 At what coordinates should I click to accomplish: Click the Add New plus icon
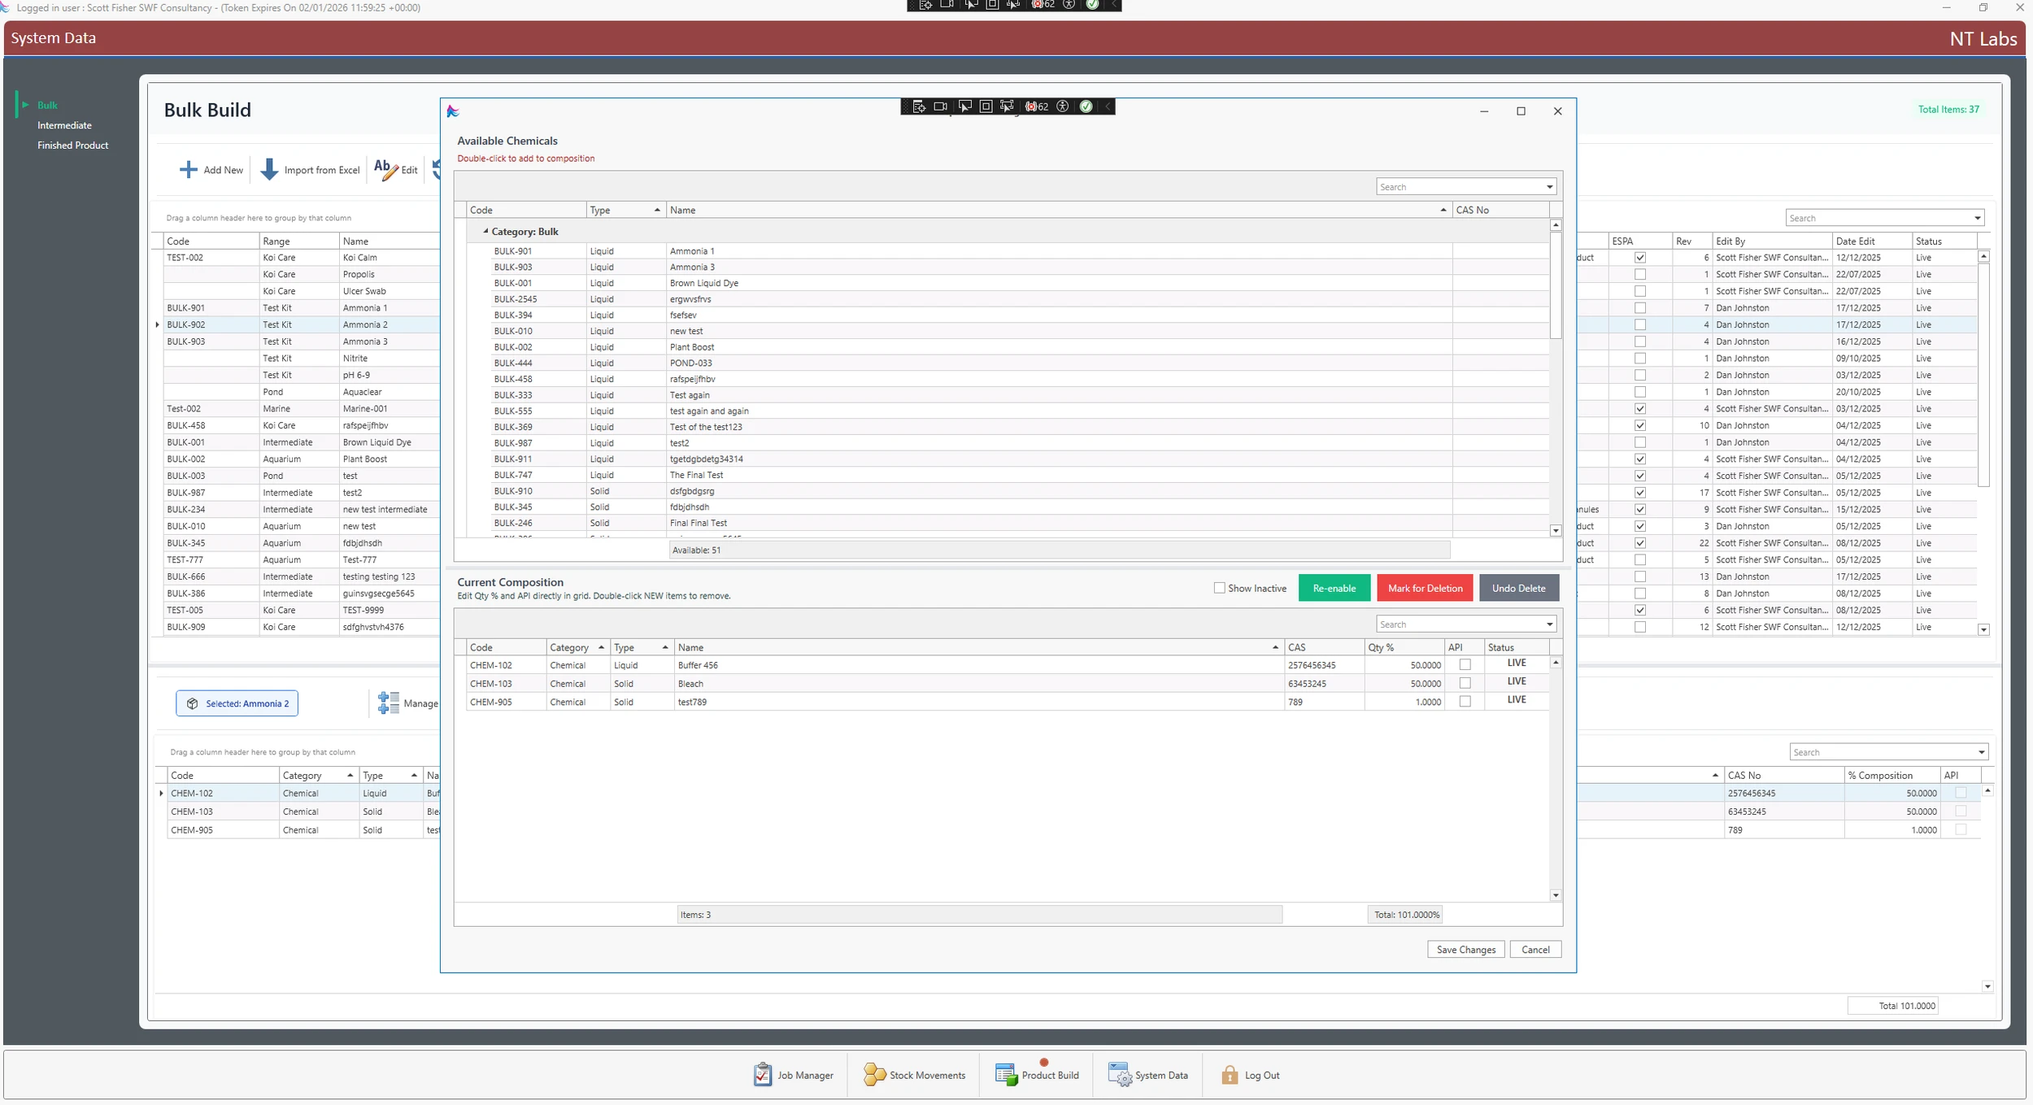(x=188, y=169)
